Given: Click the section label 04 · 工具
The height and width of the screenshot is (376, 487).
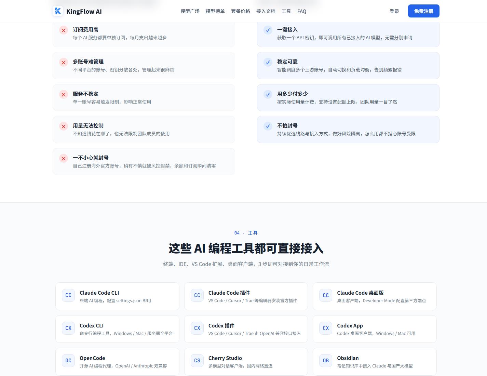Looking at the screenshot, I should click(x=246, y=233).
